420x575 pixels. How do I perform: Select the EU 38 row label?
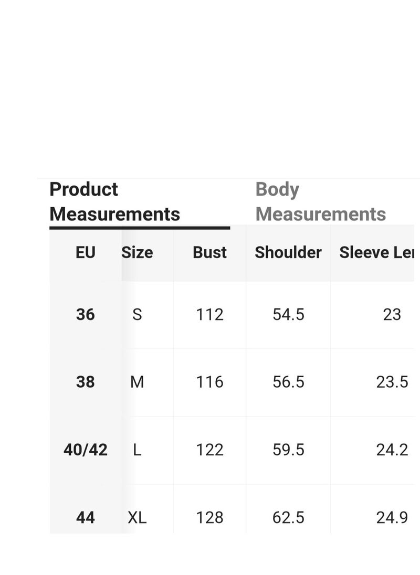pyautogui.click(x=86, y=382)
